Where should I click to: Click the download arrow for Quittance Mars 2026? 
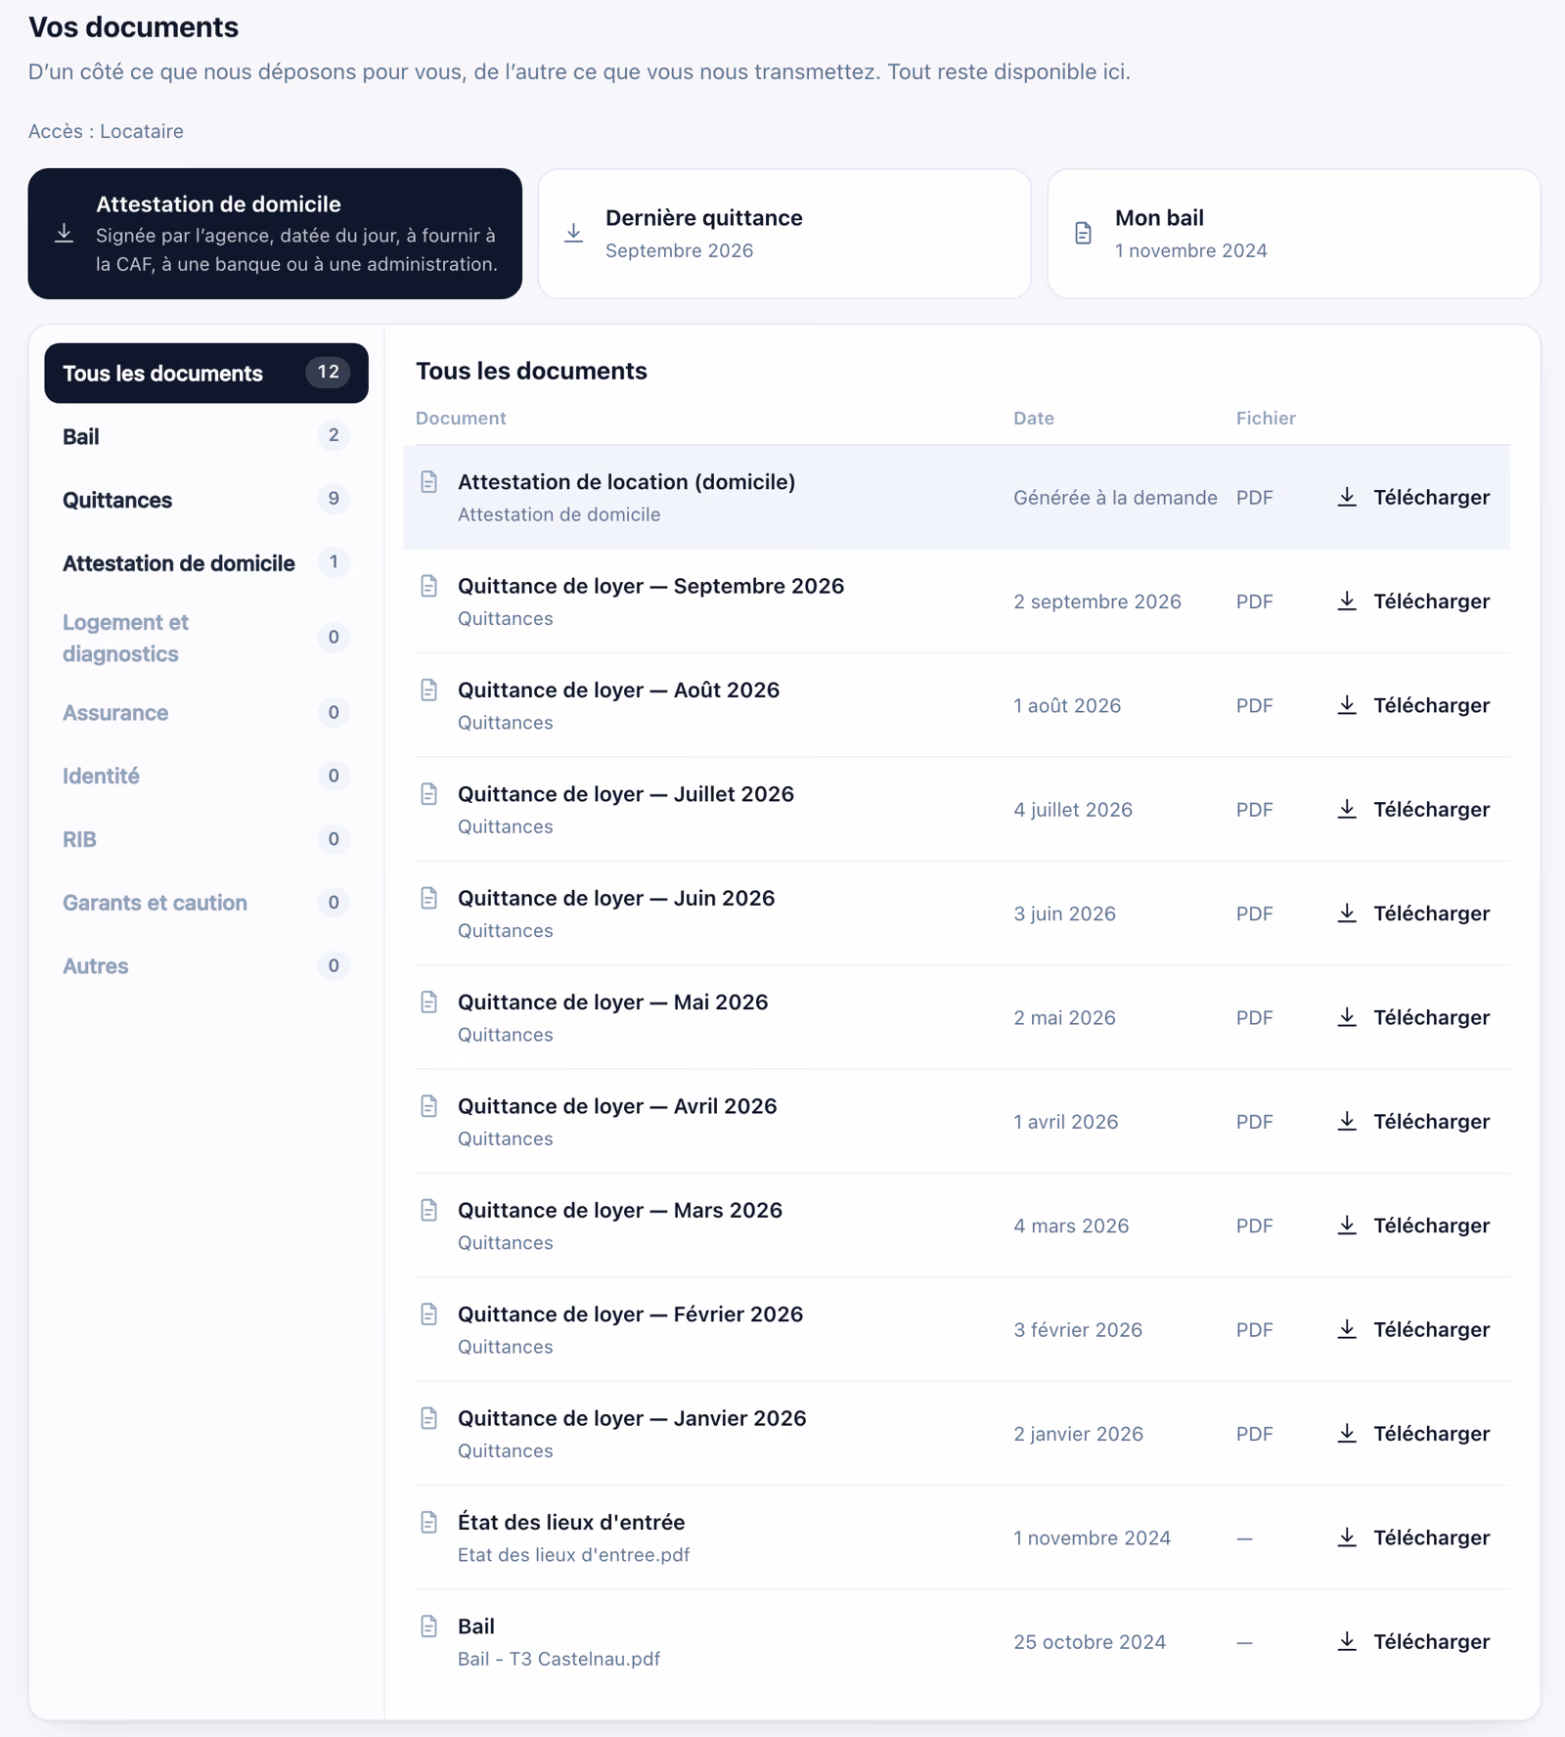(1347, 1225)
